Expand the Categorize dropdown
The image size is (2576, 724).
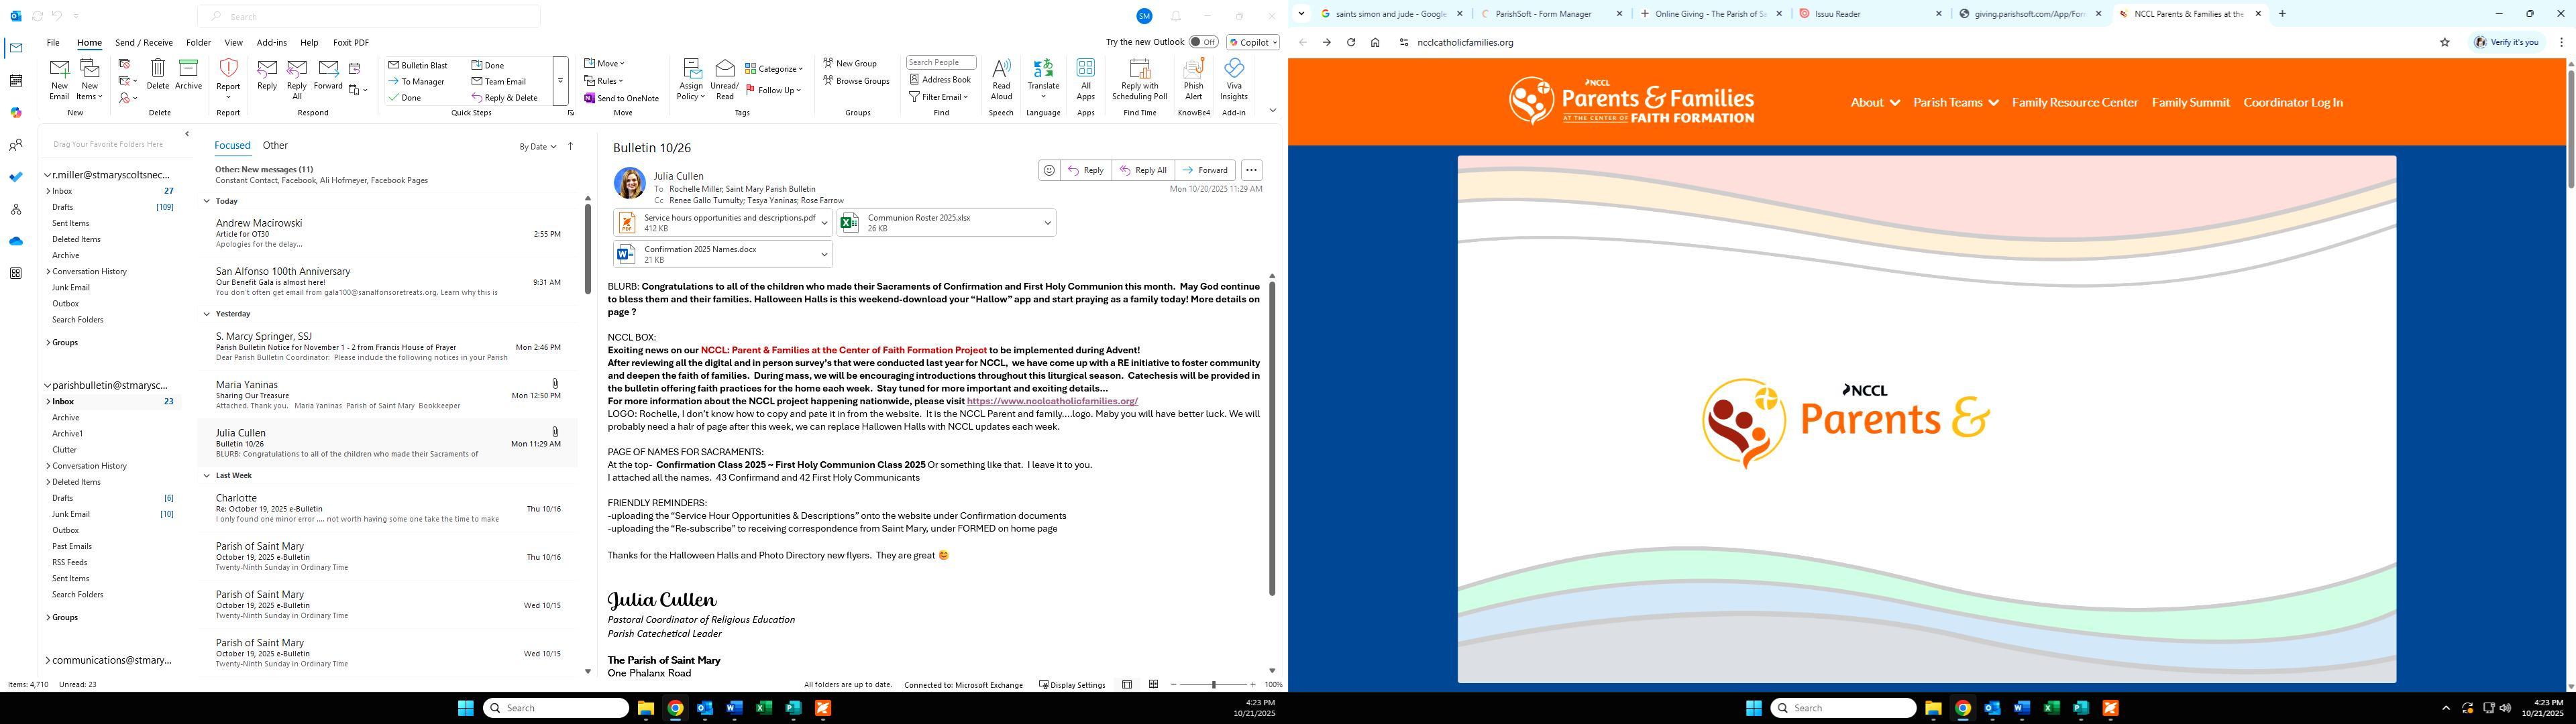pos(800,69)
